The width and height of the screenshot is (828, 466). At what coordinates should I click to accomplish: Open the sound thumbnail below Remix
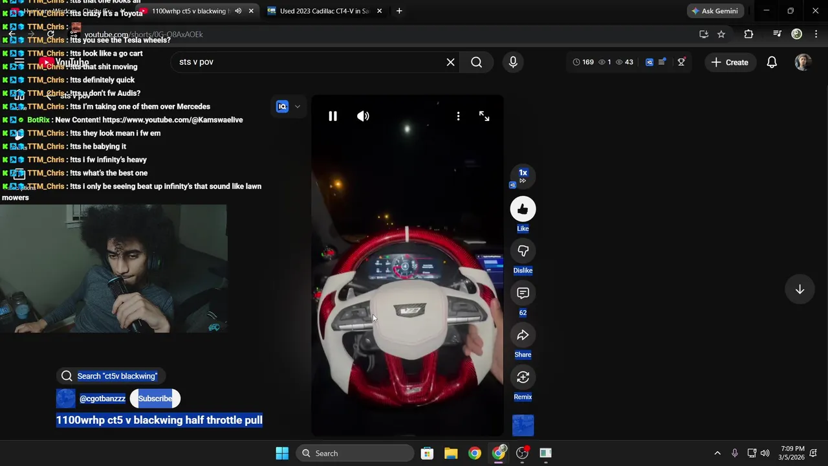pyautogui.click(x=523, y=425)
